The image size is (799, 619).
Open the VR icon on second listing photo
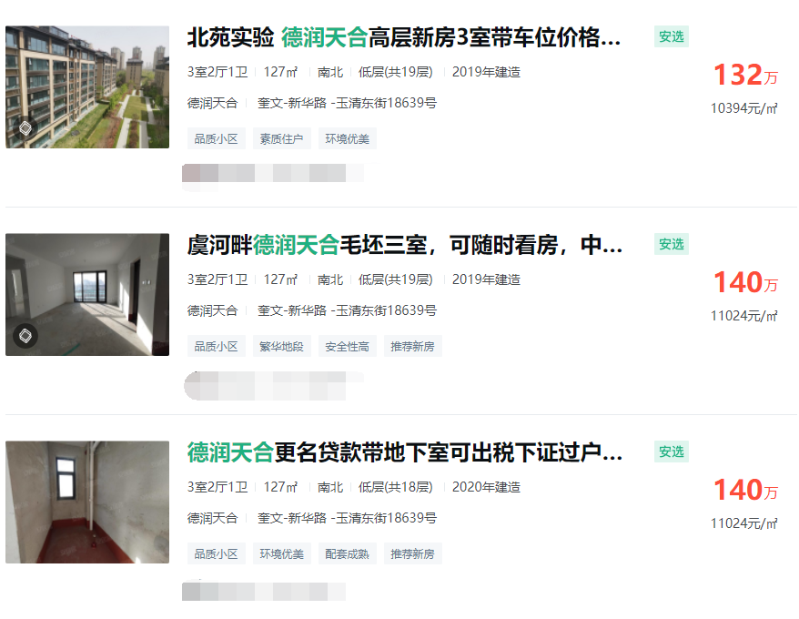coord(25,336)
